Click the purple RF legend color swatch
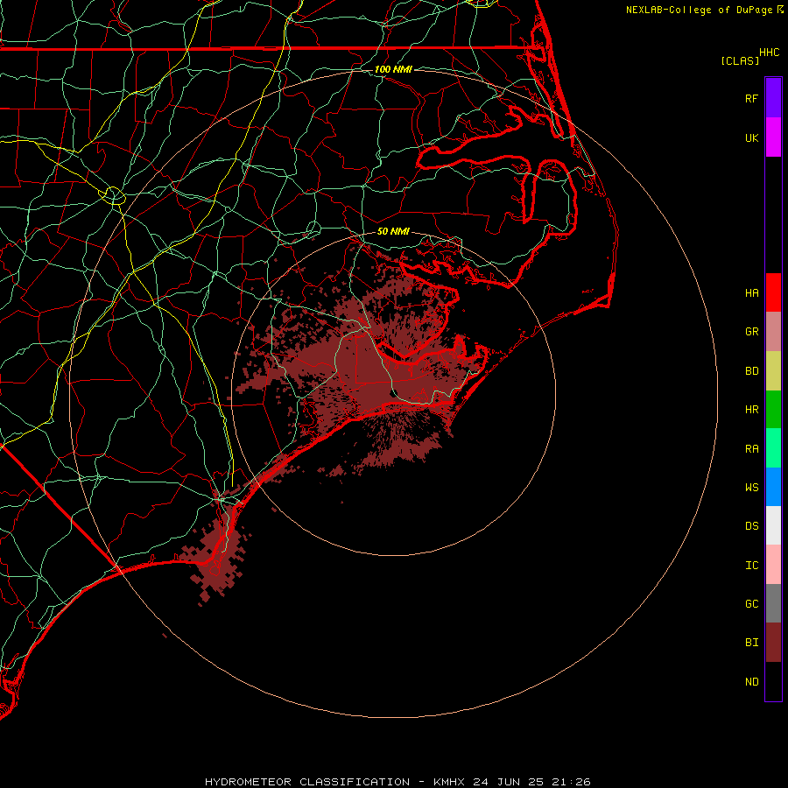Image resolution: width=788 pixels, height=788 pixels. click(773, 97)
